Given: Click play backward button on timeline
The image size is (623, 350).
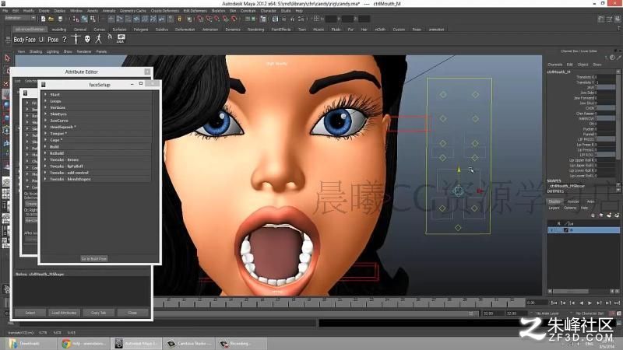Looking at the screenshot, I should (581, 303).
